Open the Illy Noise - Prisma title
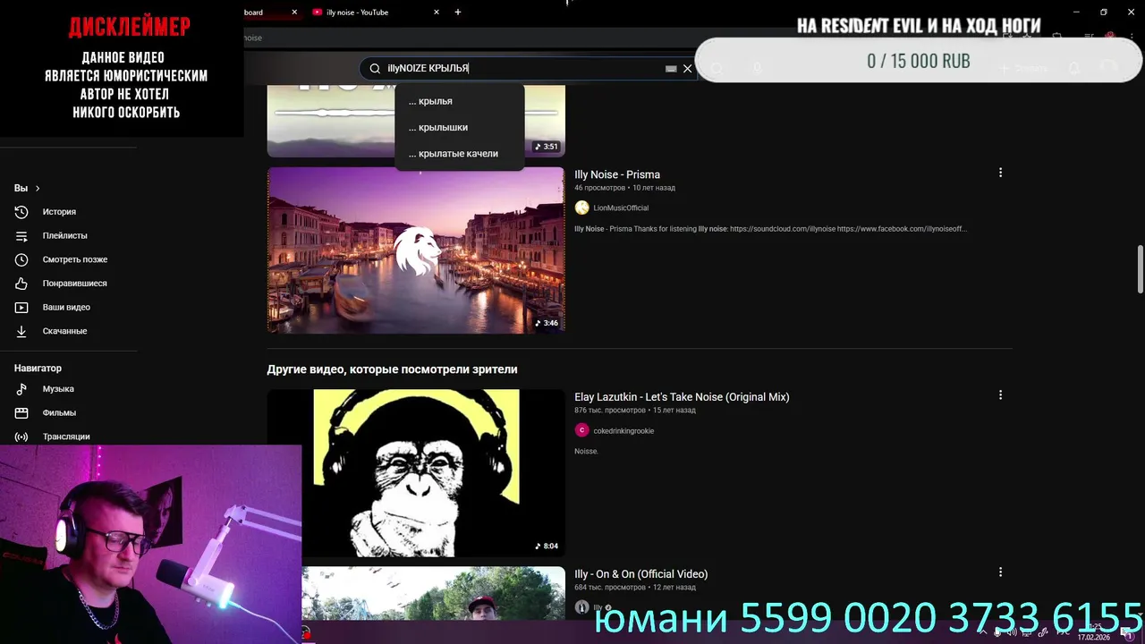Viewport: 1145px width, 644px height. click(617, 174)
